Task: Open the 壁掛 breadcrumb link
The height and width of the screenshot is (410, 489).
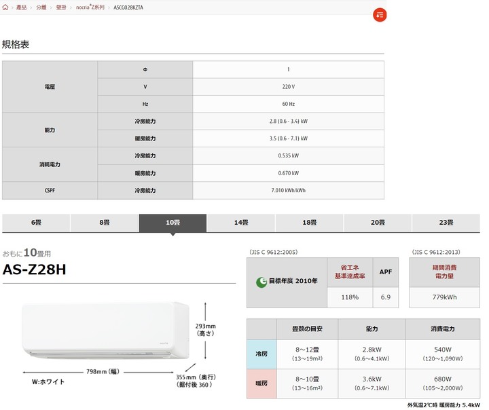Action: click(x=61, y=7)
